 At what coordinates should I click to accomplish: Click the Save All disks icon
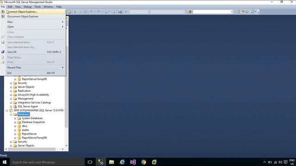(x=3, y=52)
